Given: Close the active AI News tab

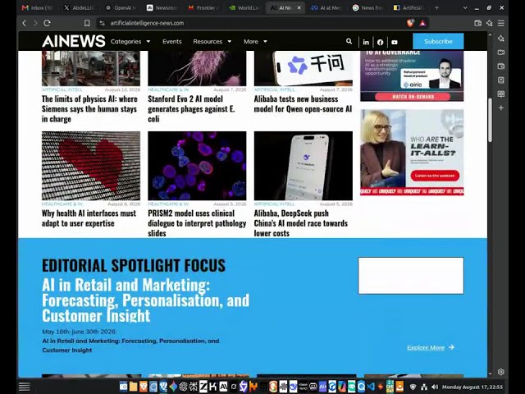Looking at the screenshot, I should tap(299, 7).
